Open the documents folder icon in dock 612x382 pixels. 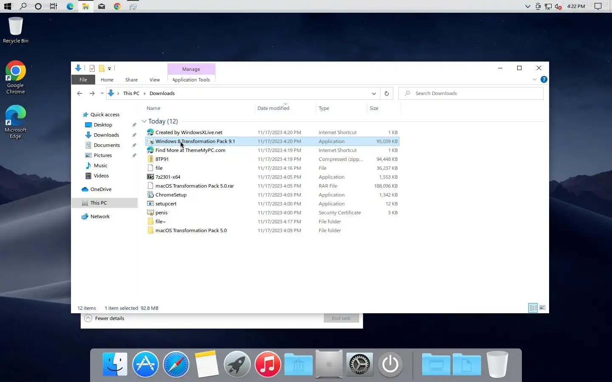coord(467,364)
